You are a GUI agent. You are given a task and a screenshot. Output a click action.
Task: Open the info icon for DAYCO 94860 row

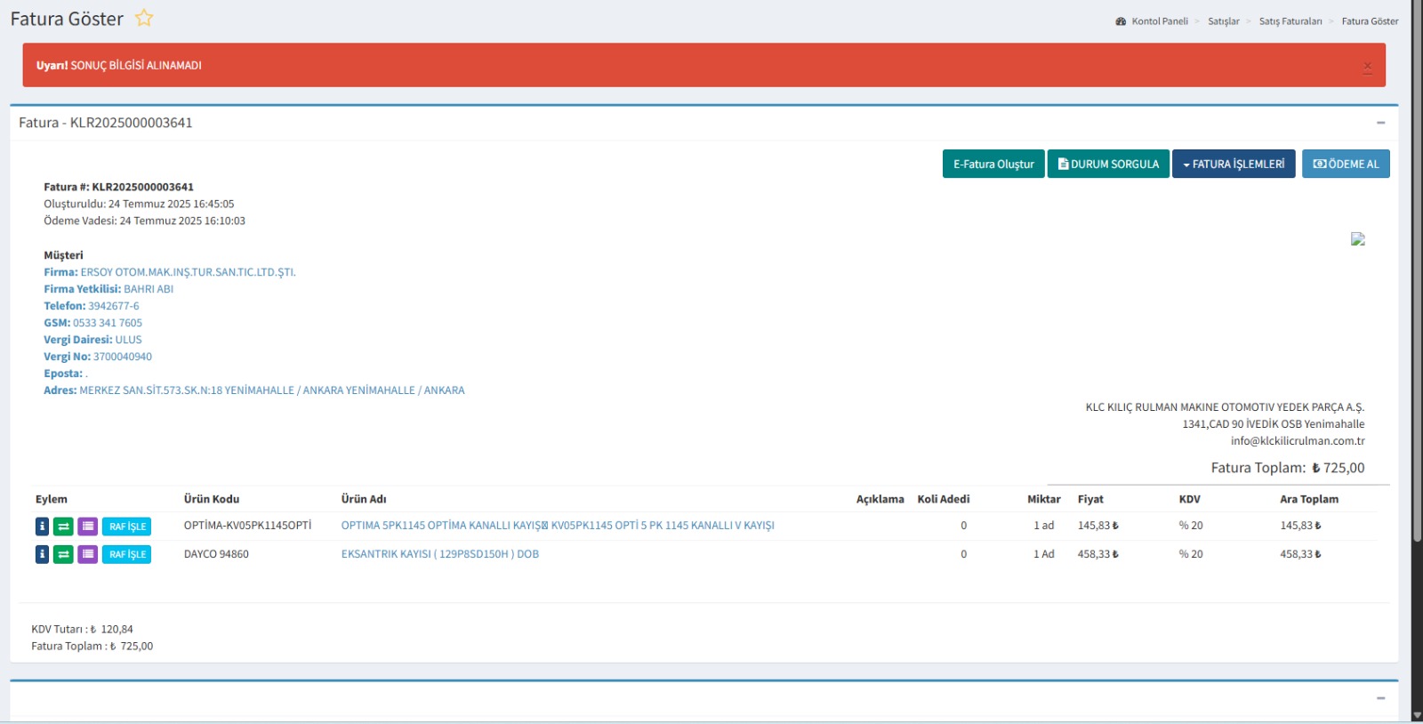pyautogui.click(x=42, y=554)
